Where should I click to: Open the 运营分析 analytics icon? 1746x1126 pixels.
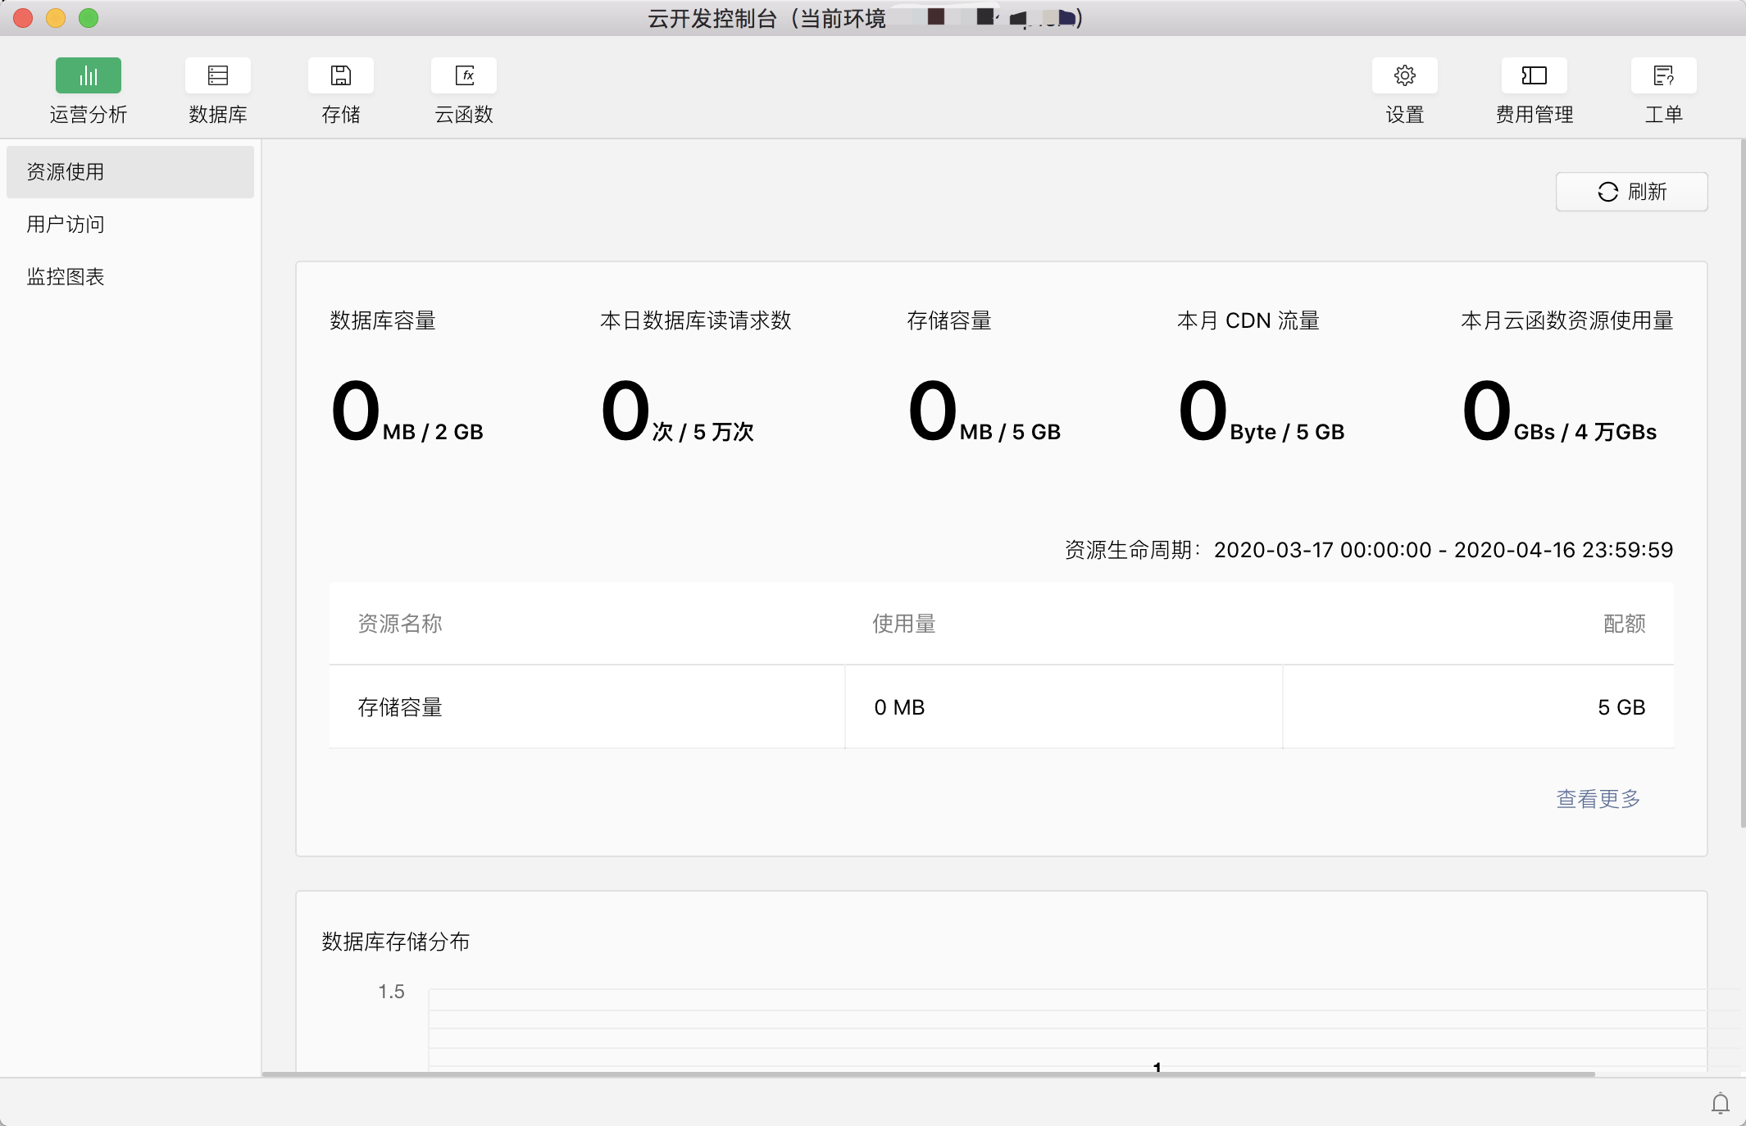[x=89, y=76]
